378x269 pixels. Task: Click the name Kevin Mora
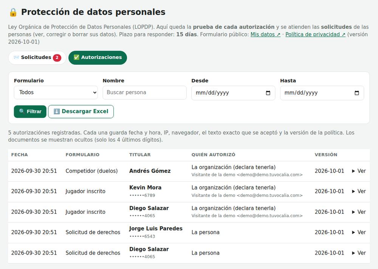(x=146, y=187)
